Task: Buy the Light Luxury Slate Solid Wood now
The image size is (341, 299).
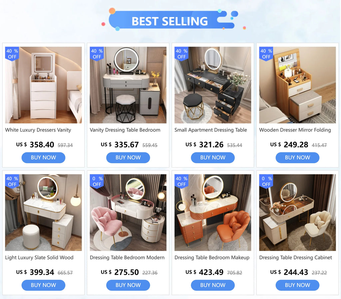Action: (x=43, y=285)
